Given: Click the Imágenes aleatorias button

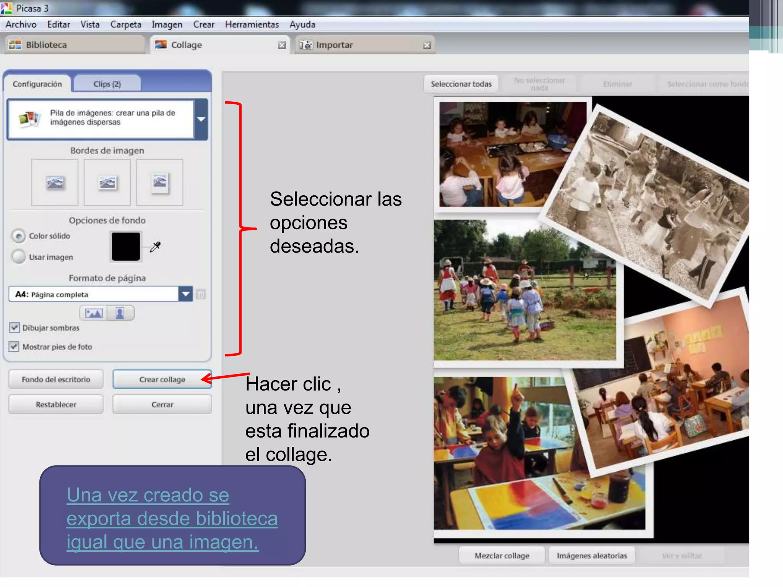Looking at the screenshot, I should point(591,556).
